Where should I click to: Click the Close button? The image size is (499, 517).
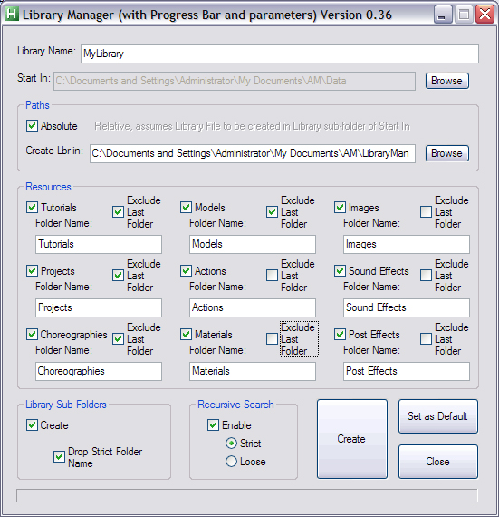(x=438, y=462)
